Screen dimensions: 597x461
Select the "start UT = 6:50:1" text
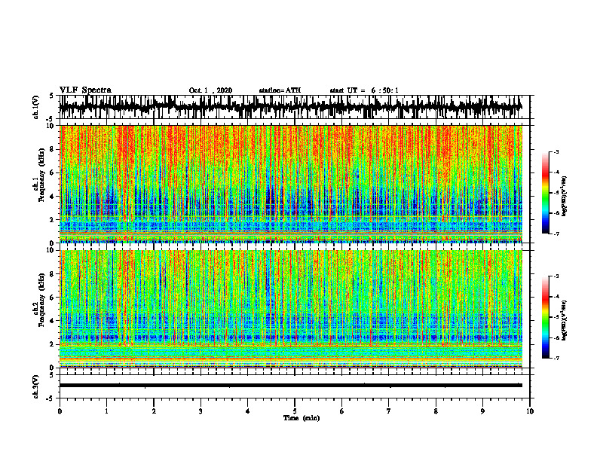point(364,90)
